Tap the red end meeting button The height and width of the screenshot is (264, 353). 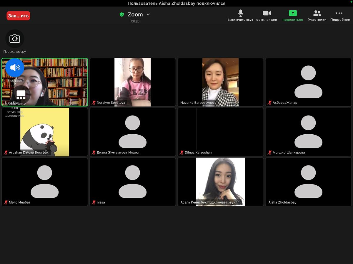pos(18,16)
